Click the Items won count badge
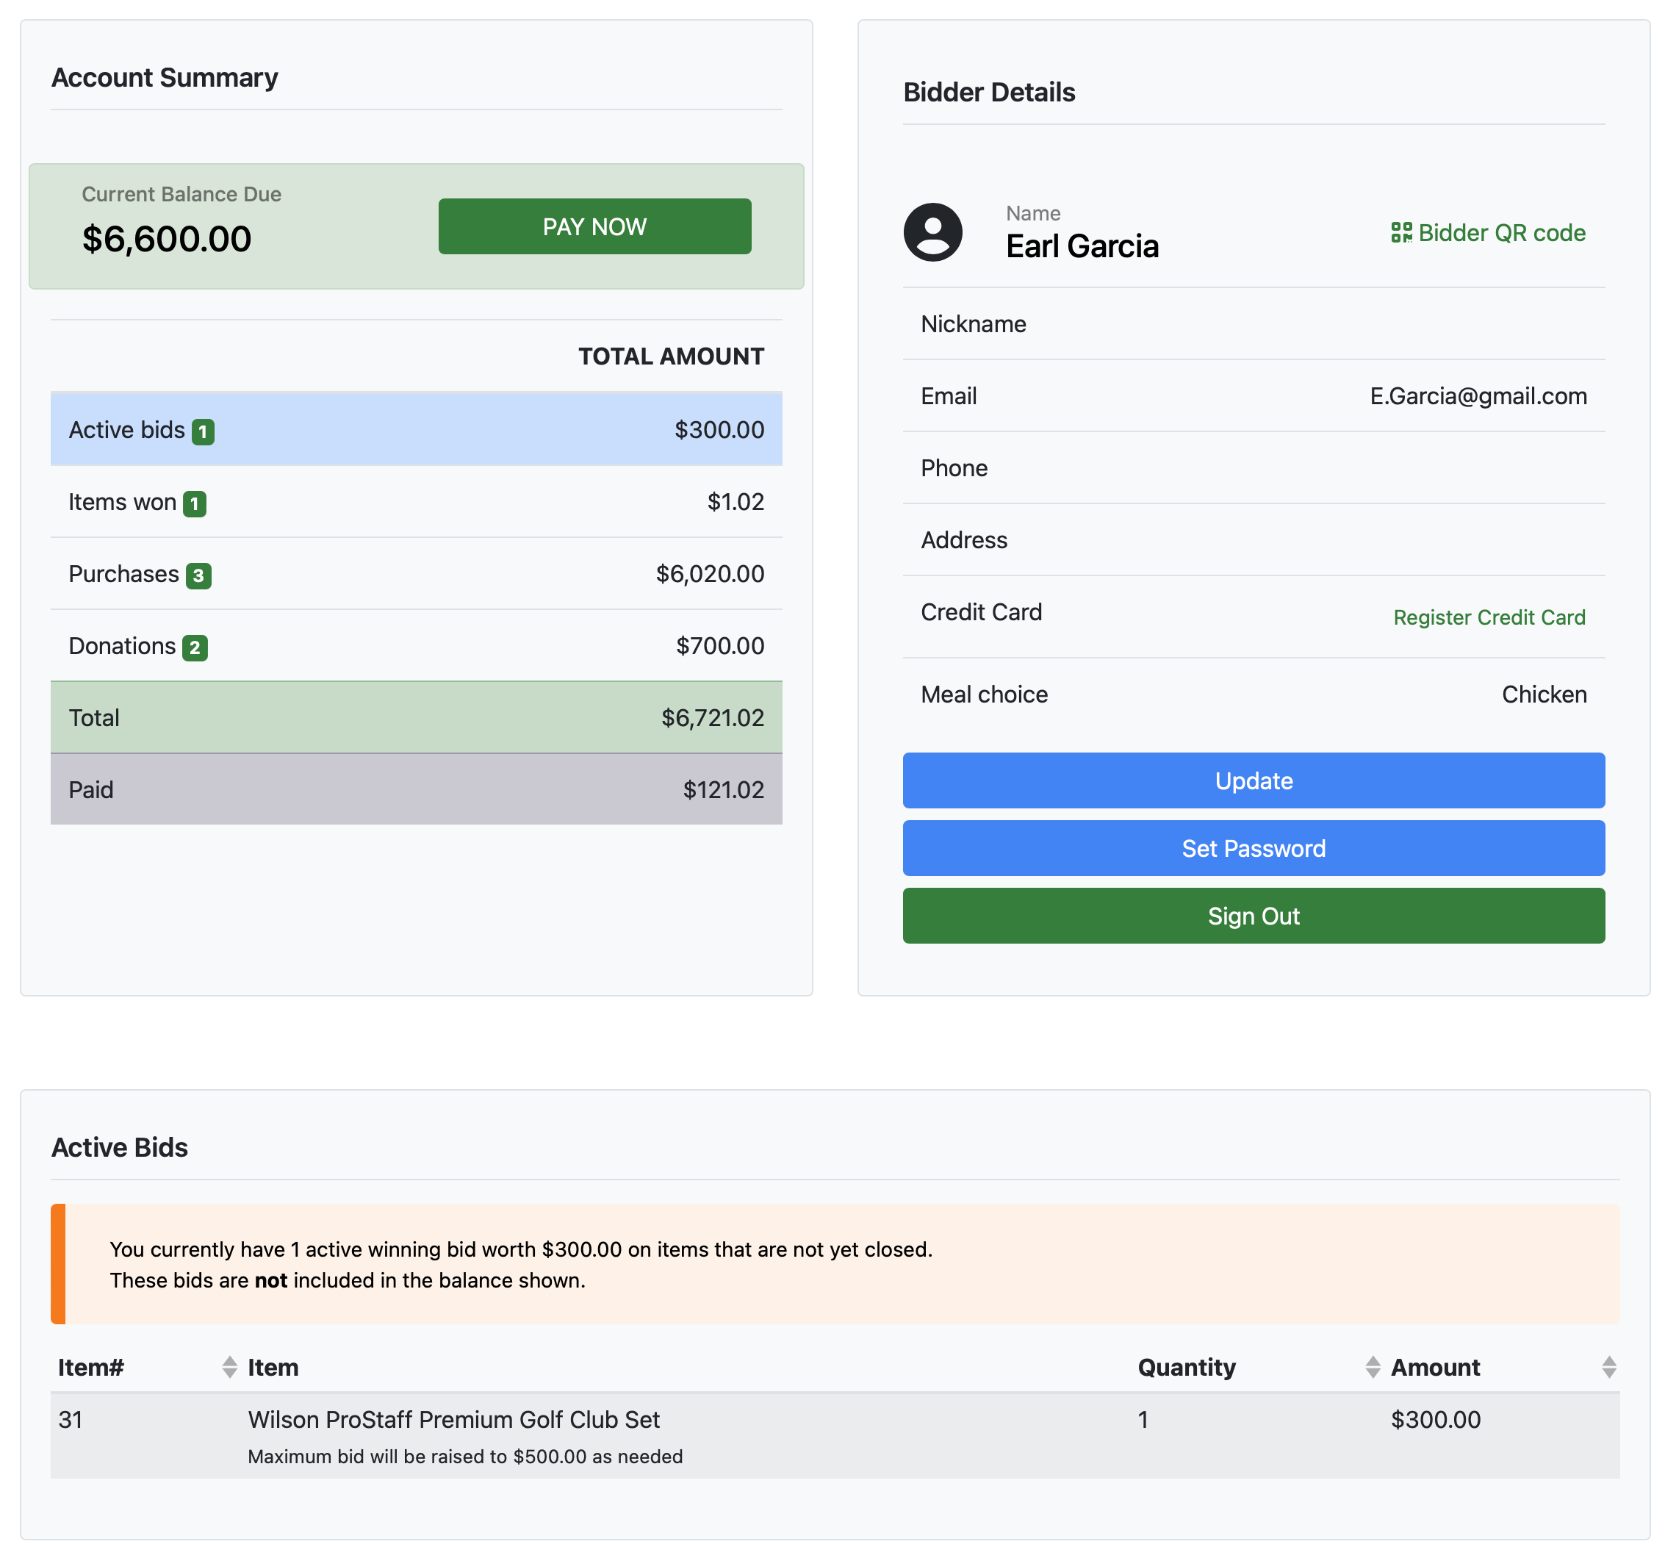 [x=194, y=503]
